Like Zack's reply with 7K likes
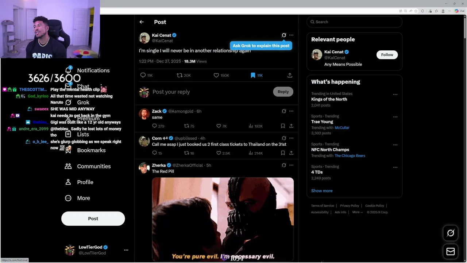Image resolution: width=467 pixels, height=263 pixels. [x=221, y=126]
